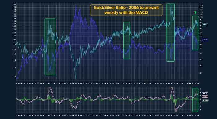Select the small 2016 green highlight rectangle
The image size is (217, 119).
pyautogui.click(x=126, y=40)
